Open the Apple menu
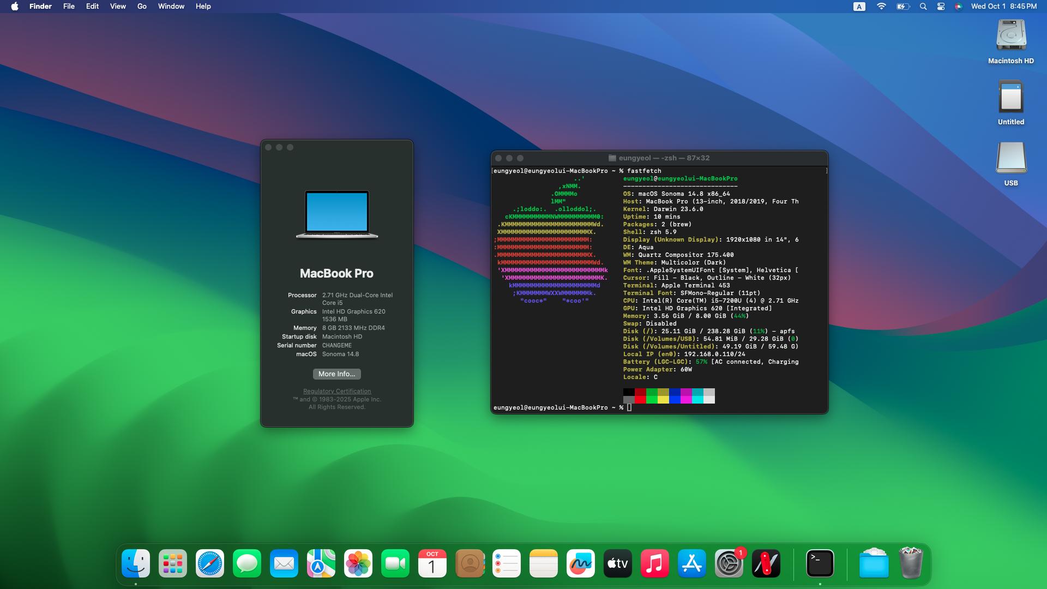The image size is (1047, 589). pyautogui.click(x=15, y=7)
